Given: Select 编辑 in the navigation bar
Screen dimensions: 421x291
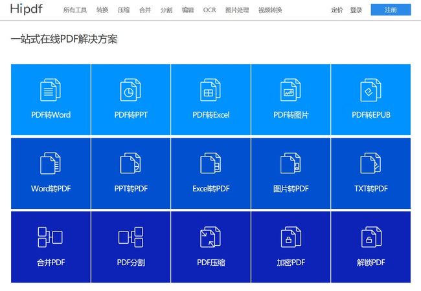Looking at the screenshot, I should click(x=188, y=10).
